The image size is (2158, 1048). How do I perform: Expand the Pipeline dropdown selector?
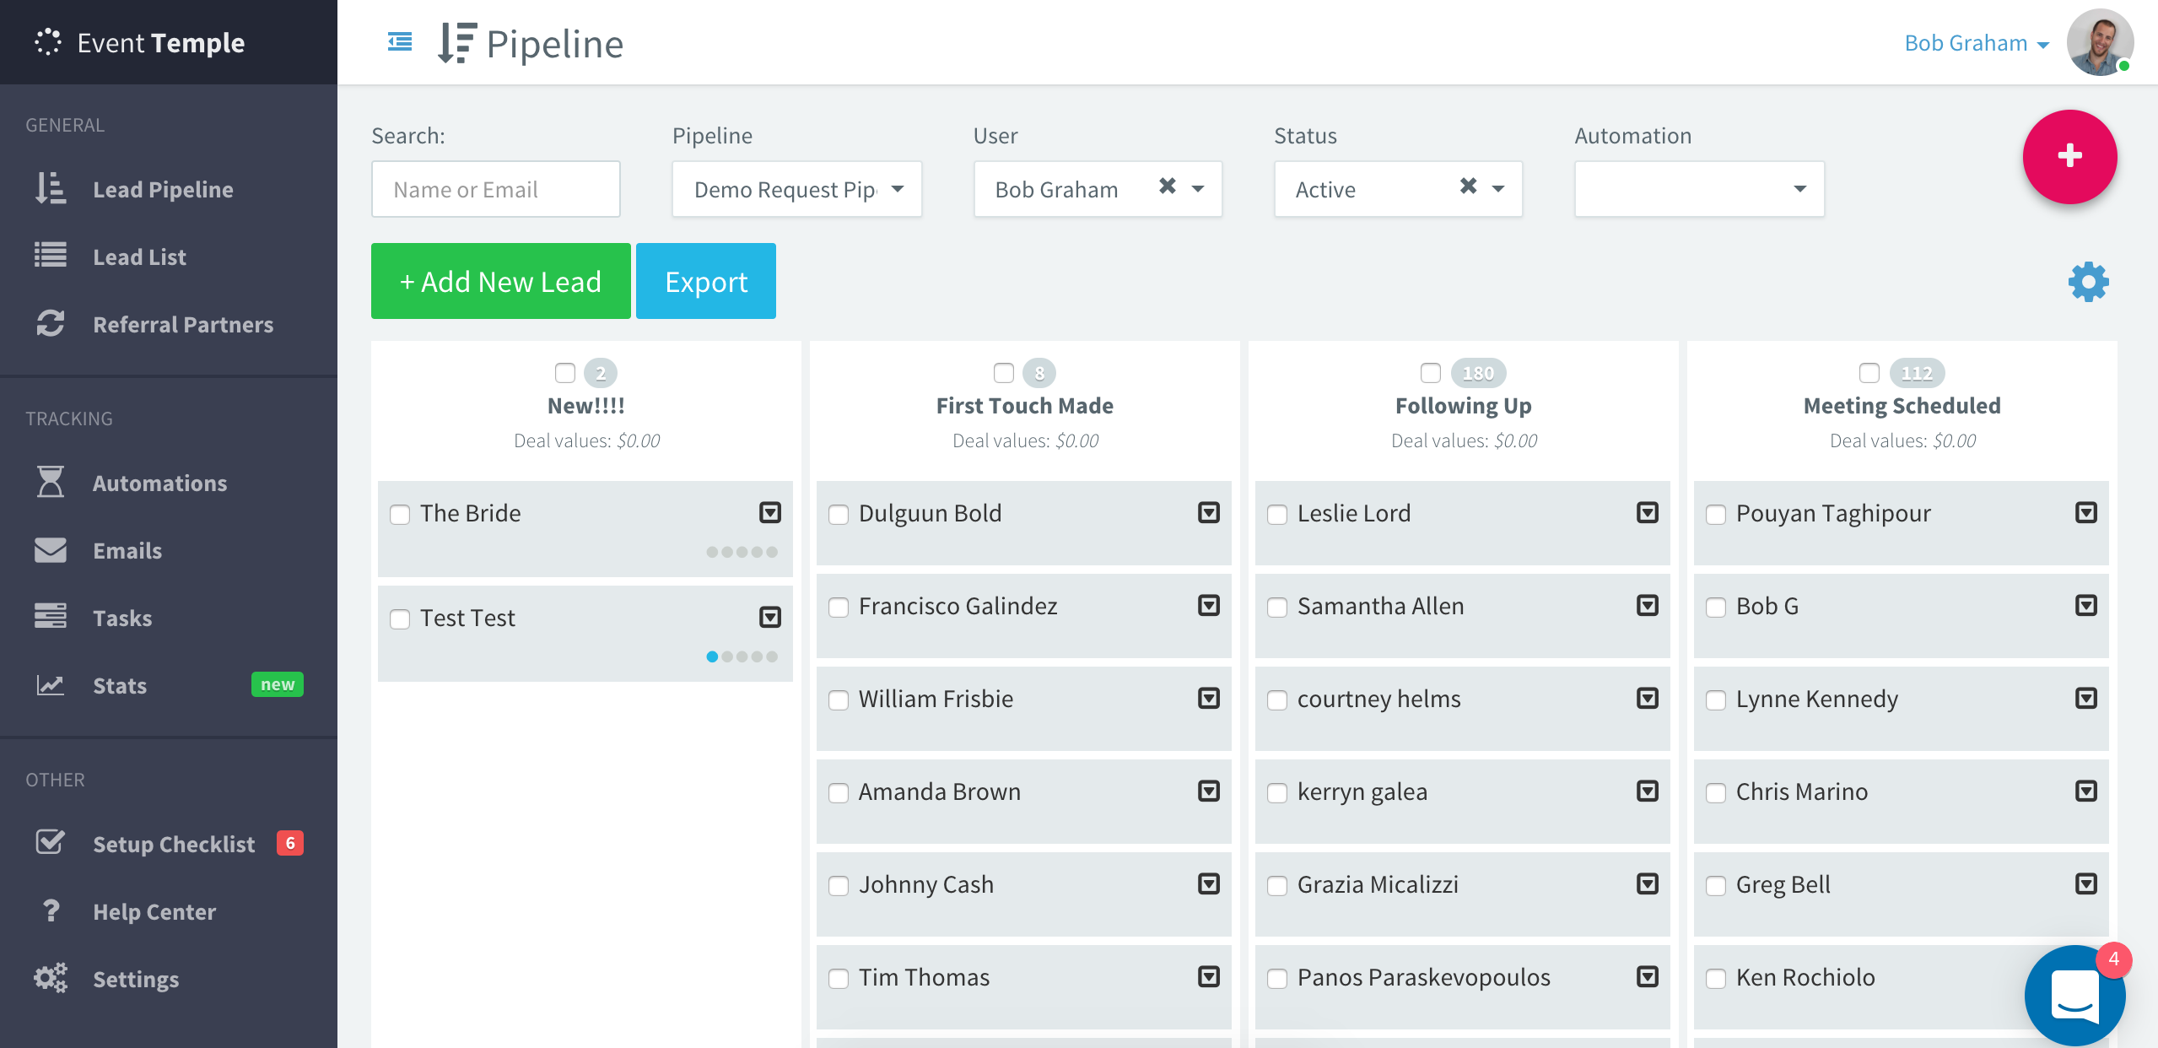click(796, 189)
